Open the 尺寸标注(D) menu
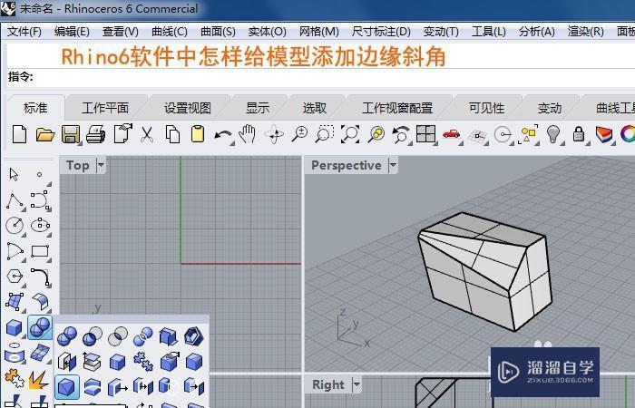The width and height of the screenshot is (635, 408). tap(381, 32)
